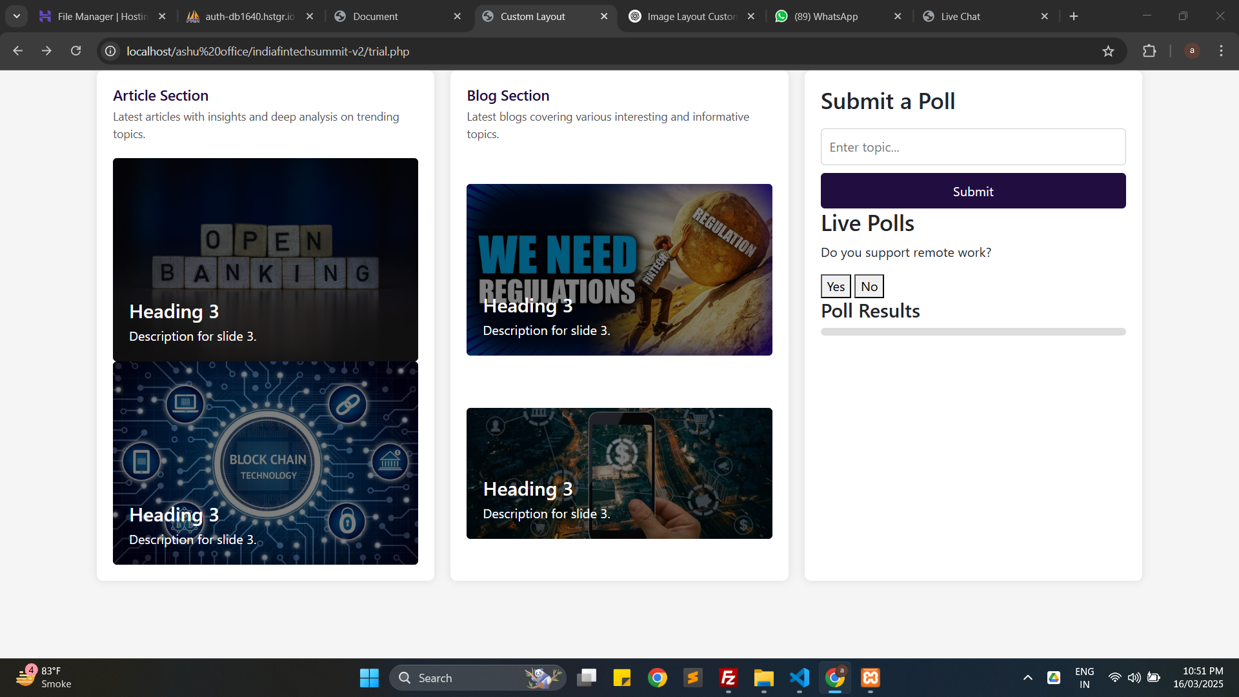This screenshot has height=697, width=1239.
Task: View site information icon
Action: tap(111, 51)
